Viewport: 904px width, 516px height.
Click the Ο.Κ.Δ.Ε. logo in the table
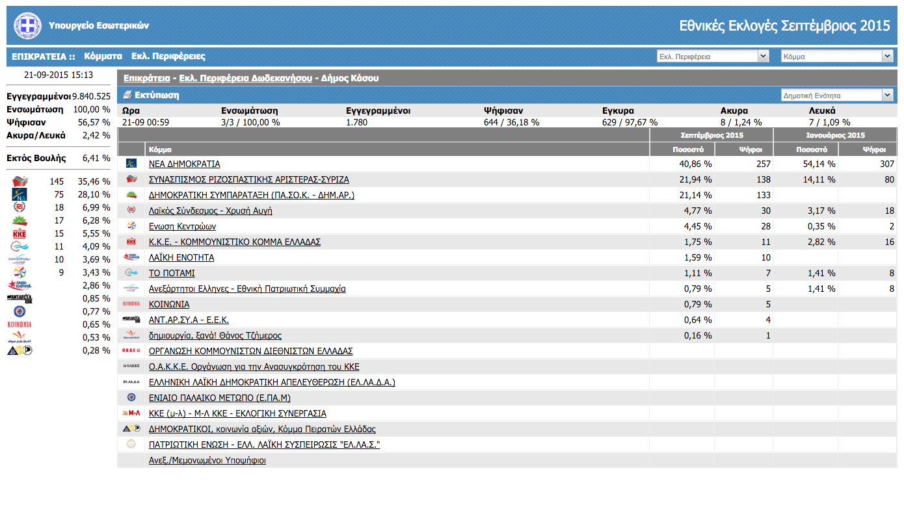(x=131, y=351)
